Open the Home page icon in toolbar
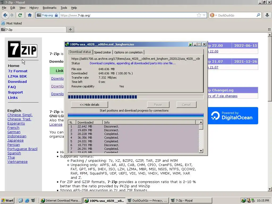The height and width of the screenshot is (204, 272). click(x=30, y=15)
